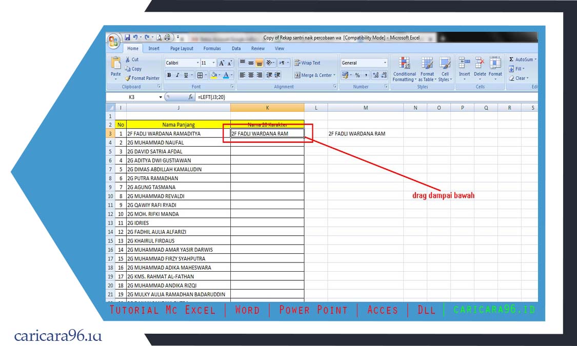Decrease Decimal places
This screenshot has height=346, width=577.
(x=384, y=75)
